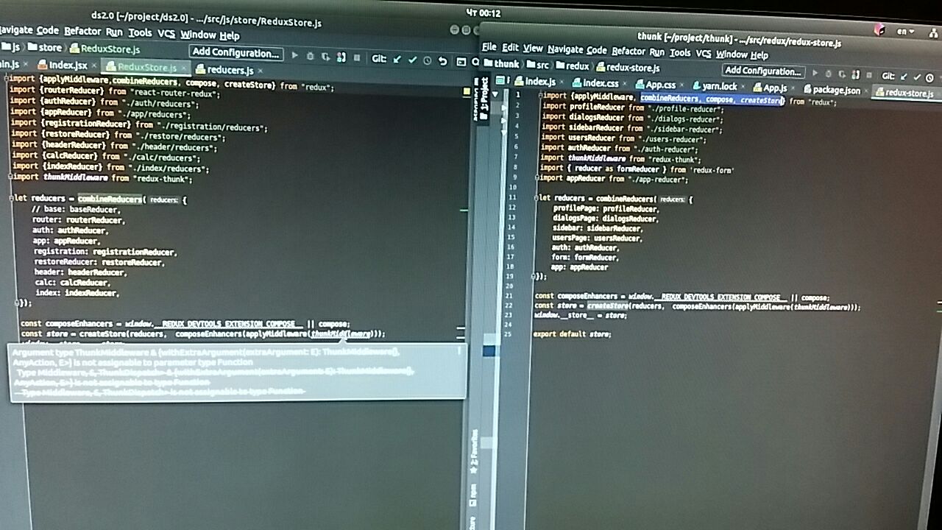Open Tools menu in thunk window
942x530 pixels.
tap(680, 53)
